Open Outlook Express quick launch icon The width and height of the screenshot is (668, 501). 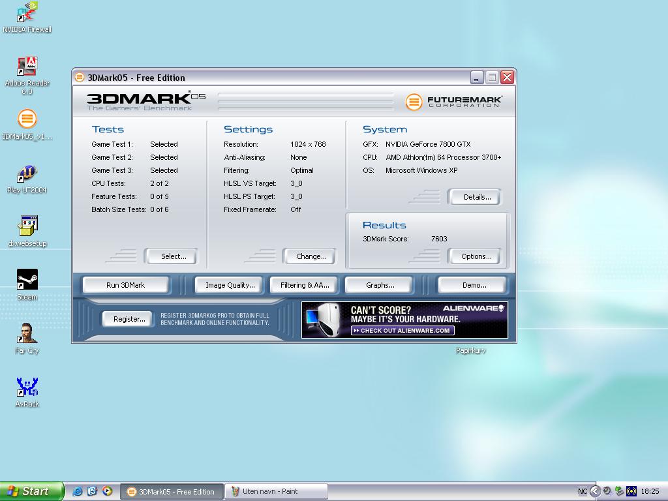point(92,491)
